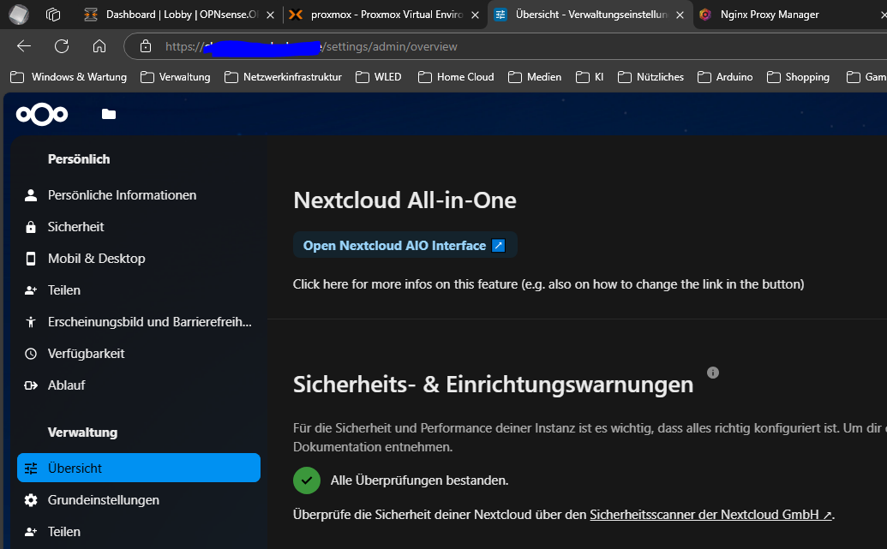The image size is (887, 549).
Task: Select the Übersicht - Verwaltungseinstellungen tab
Action: [588, 15]
